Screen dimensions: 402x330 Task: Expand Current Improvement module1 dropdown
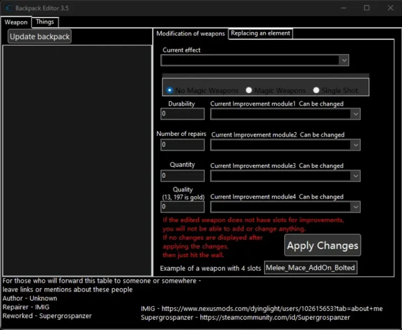point(355,114)
